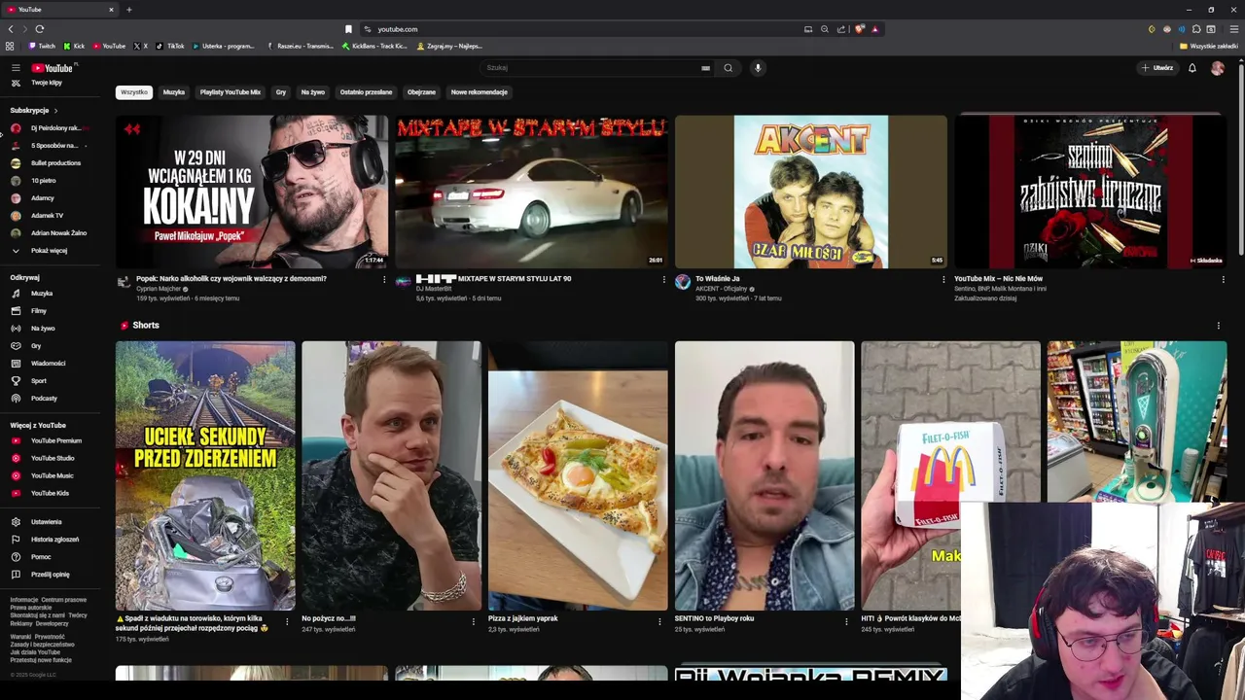Go to YouTube home via logo

coord(53,68)
